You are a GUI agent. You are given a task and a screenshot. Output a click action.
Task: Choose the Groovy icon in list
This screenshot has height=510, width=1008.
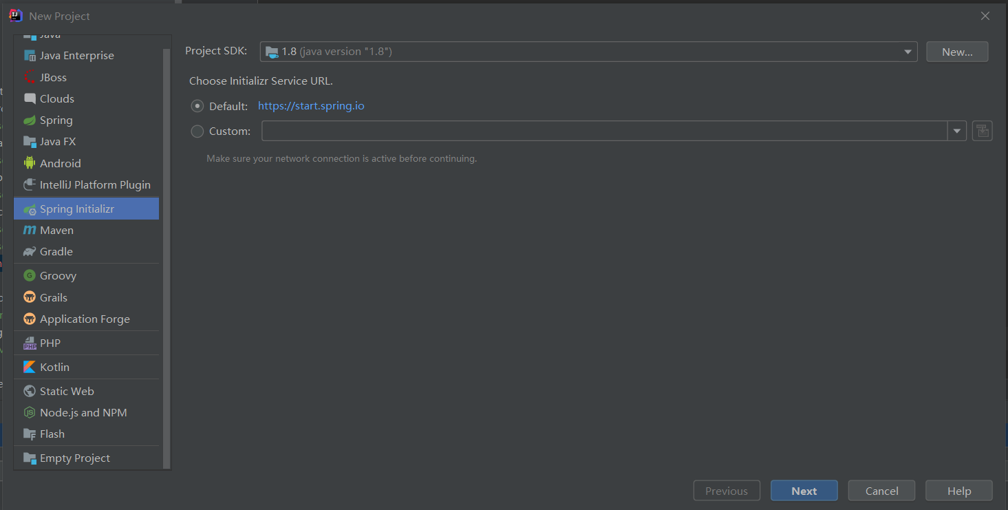(x=29, y=275)
